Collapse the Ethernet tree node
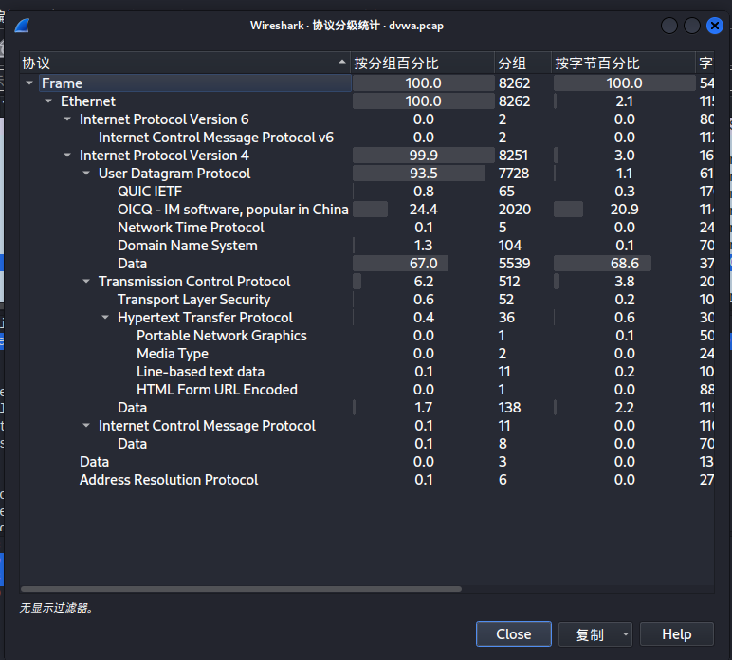 coord(48,101)
